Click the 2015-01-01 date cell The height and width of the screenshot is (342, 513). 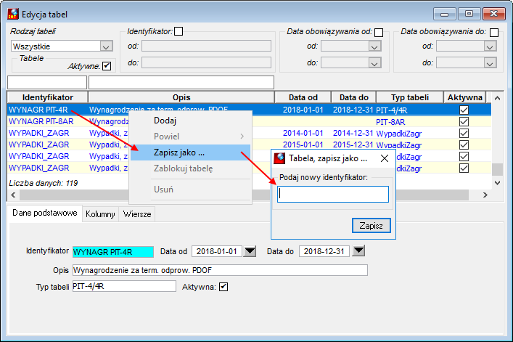(303, 144)
